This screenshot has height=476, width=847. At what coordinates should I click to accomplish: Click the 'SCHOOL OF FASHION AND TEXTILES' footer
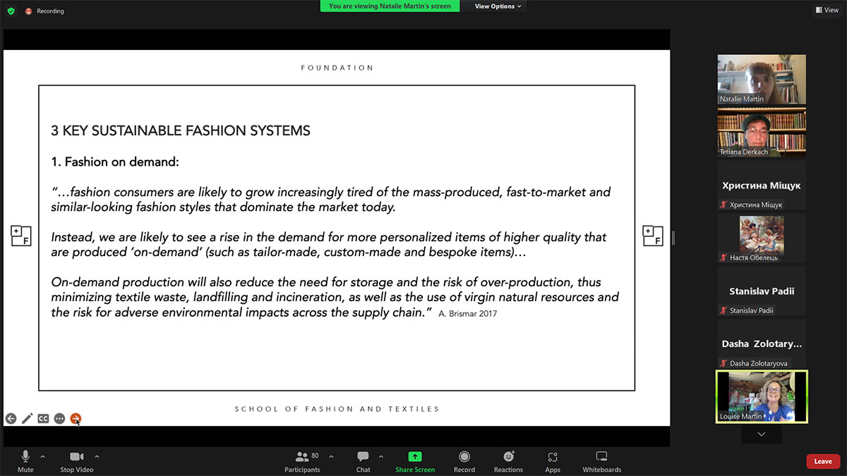click(337, 409)
